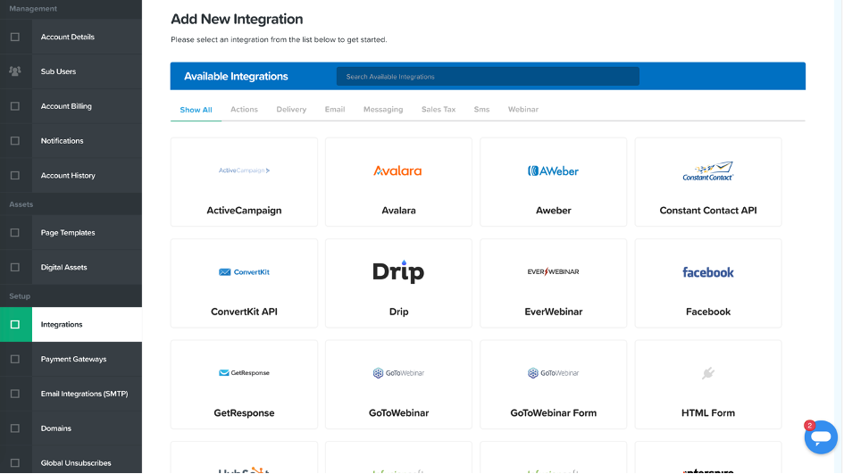The image size is (844, 474).
Task: Click the EverWebinar logo
Action: point(554,271)
